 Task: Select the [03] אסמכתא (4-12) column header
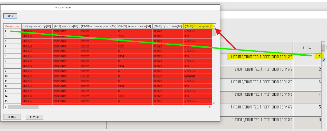point(66,26)
